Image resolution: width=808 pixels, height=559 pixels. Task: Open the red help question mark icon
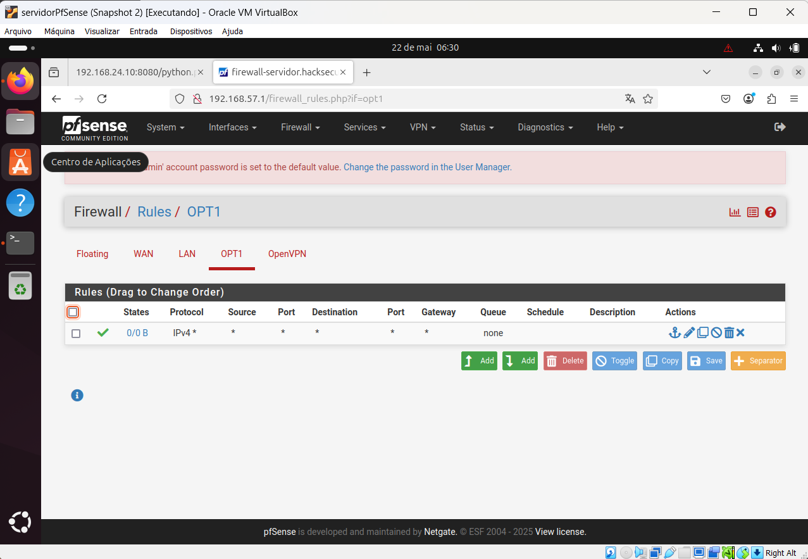(x=770, y=212)
